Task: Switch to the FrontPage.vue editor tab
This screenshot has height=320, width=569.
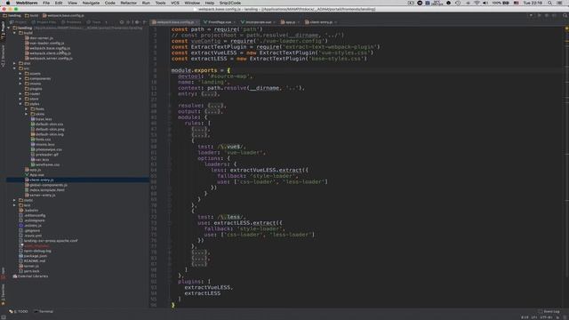Action: pos(220,22)
